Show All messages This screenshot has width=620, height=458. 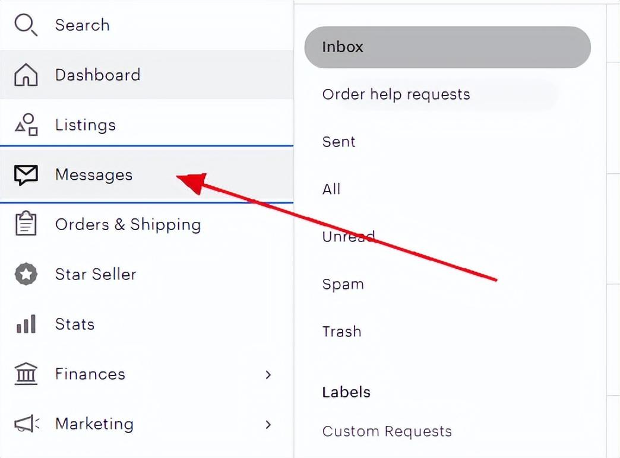coord(331,189)
